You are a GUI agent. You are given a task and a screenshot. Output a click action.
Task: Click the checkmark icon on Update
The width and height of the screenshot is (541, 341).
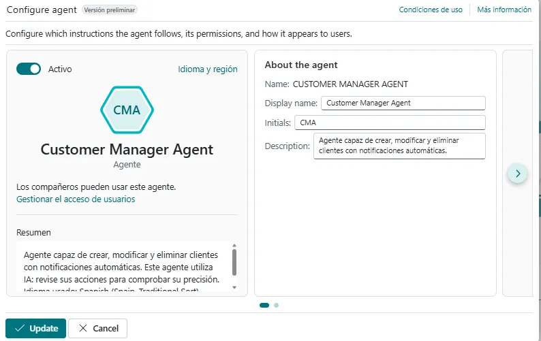[19, 329]
